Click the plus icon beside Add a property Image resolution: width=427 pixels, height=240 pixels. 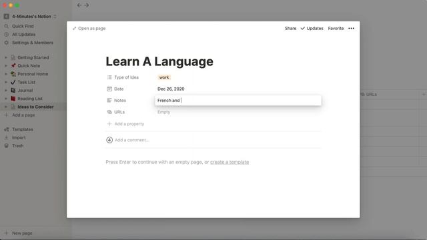109,124
